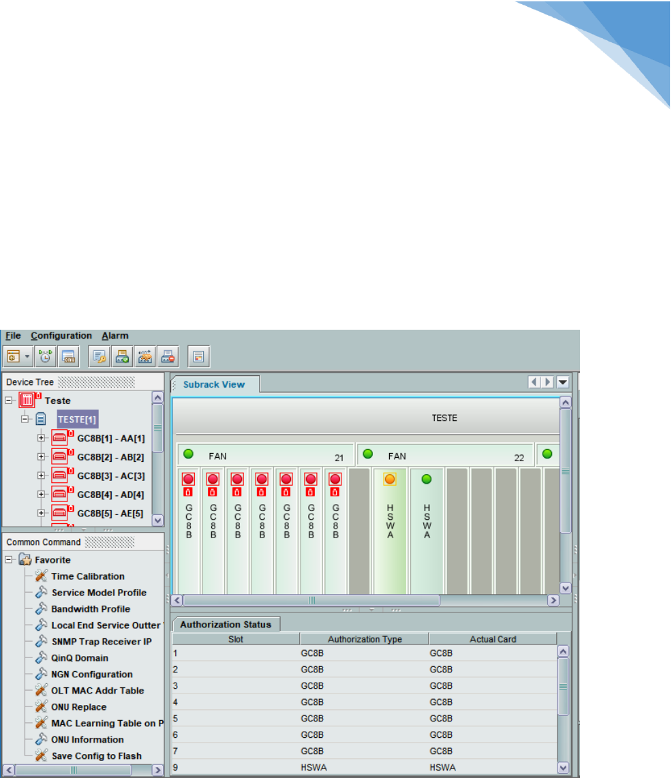Click the card with green check icon
Viewport: 672px width, 778px height.
[123, 356]
